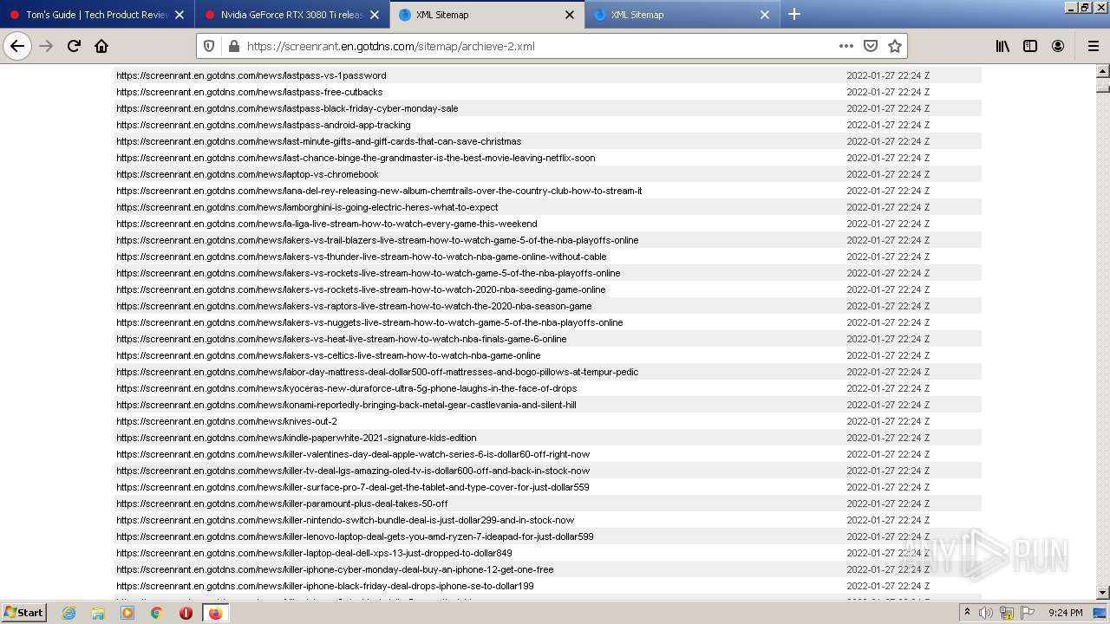Image resolution: width=1110 pixels, height=624 pixels.
Task: Click the forward navigation arrow
Action: pos(46,46)
